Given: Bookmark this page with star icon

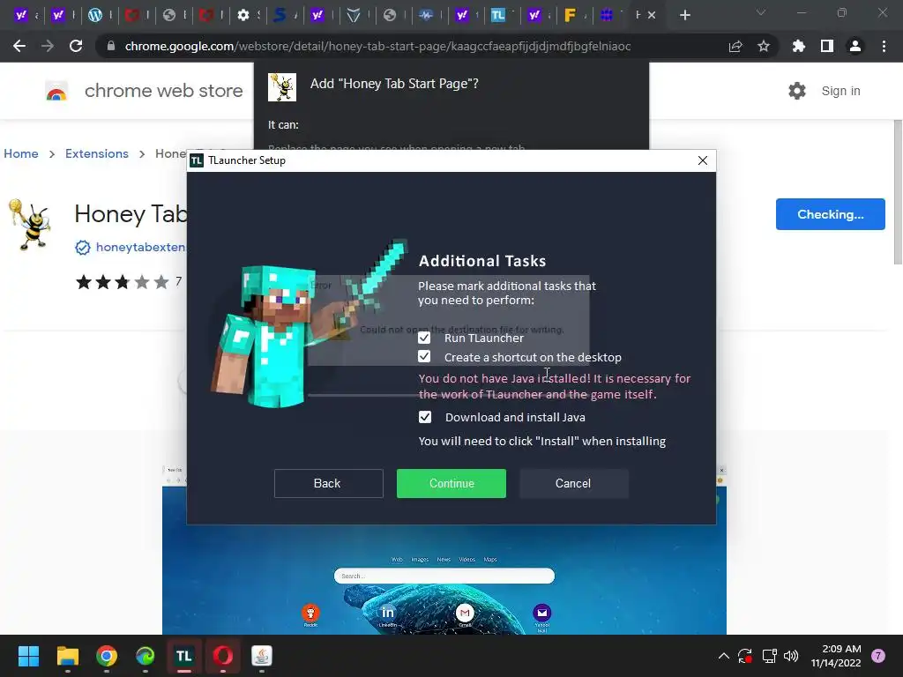Looking at the screenshot, I should tap(764, 46).
